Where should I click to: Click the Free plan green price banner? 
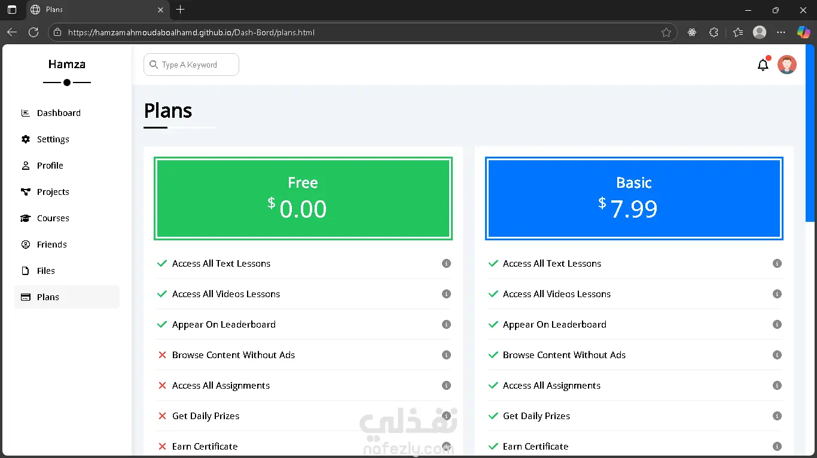303,199
